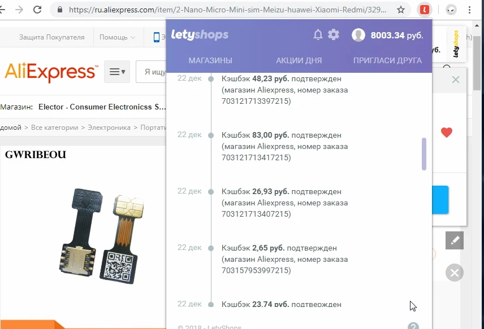
Task: Open the ПРИГЛАСИ ДРУГА tab
Action: (x=387, y=60)
